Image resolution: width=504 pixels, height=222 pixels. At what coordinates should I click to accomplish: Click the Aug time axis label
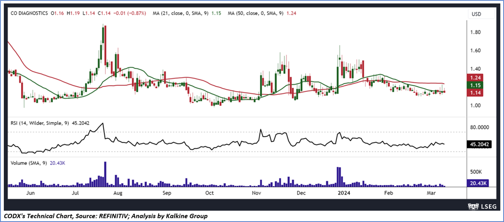(x=118, y=193)
